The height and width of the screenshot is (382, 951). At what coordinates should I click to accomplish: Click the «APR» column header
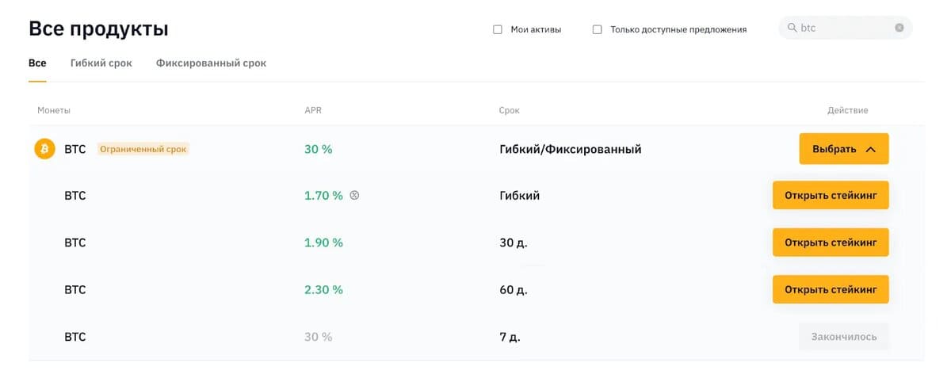[313, 110]
